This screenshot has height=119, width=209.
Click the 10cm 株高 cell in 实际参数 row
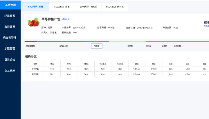(52, 74)
